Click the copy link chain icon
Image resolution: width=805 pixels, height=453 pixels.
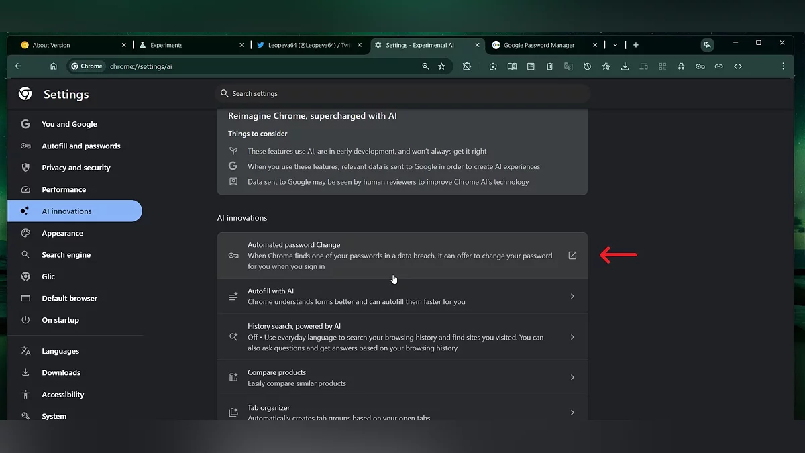point(718,66)
